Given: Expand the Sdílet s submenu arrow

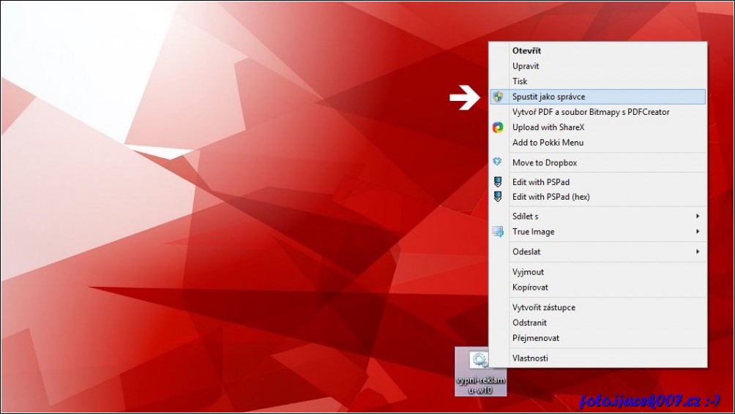Looking at the screenshot, I should (698, 217).
